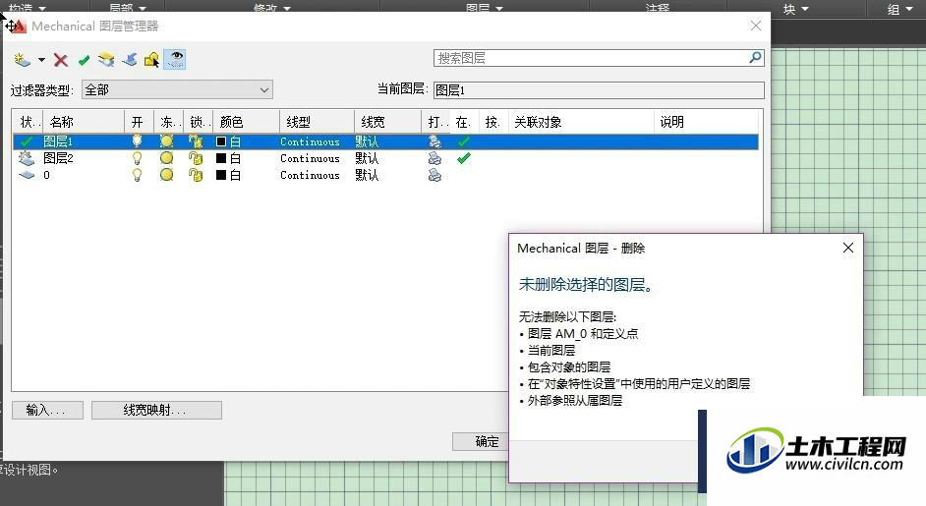Open the filter type dropdown 全部
The width and height of the screenshot is (926, 506).
click(177, 89)
